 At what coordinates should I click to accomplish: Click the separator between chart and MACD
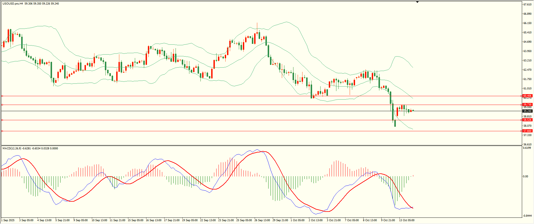coord(254,146)
